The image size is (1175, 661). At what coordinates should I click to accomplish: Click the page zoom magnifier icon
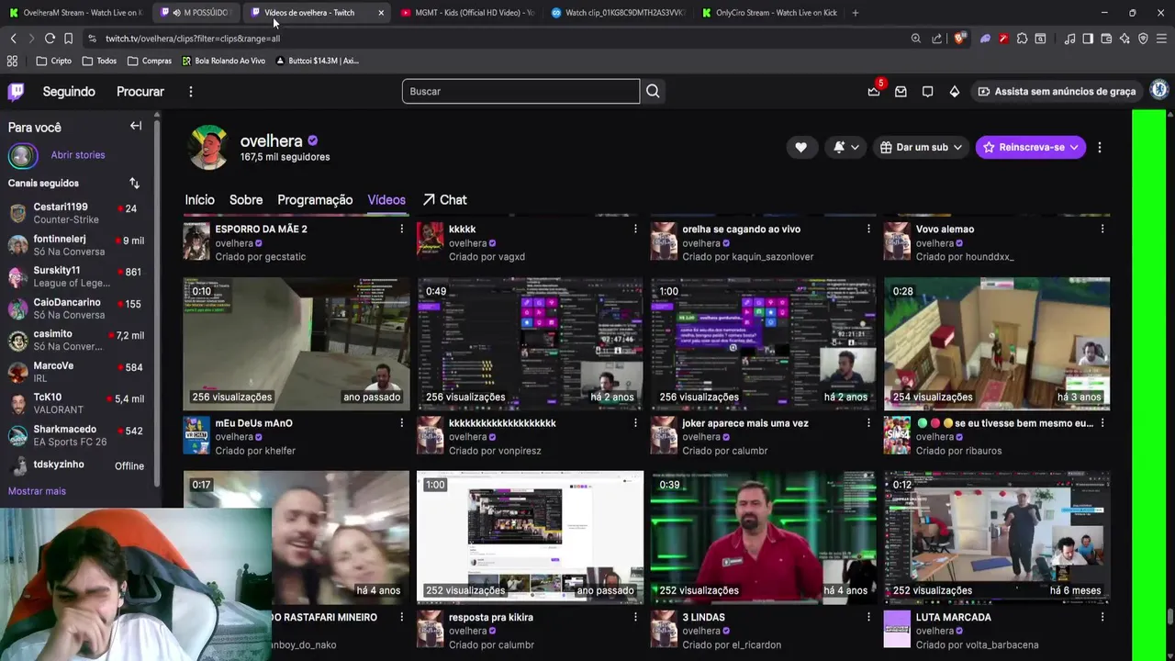click(x=915, y=39)
